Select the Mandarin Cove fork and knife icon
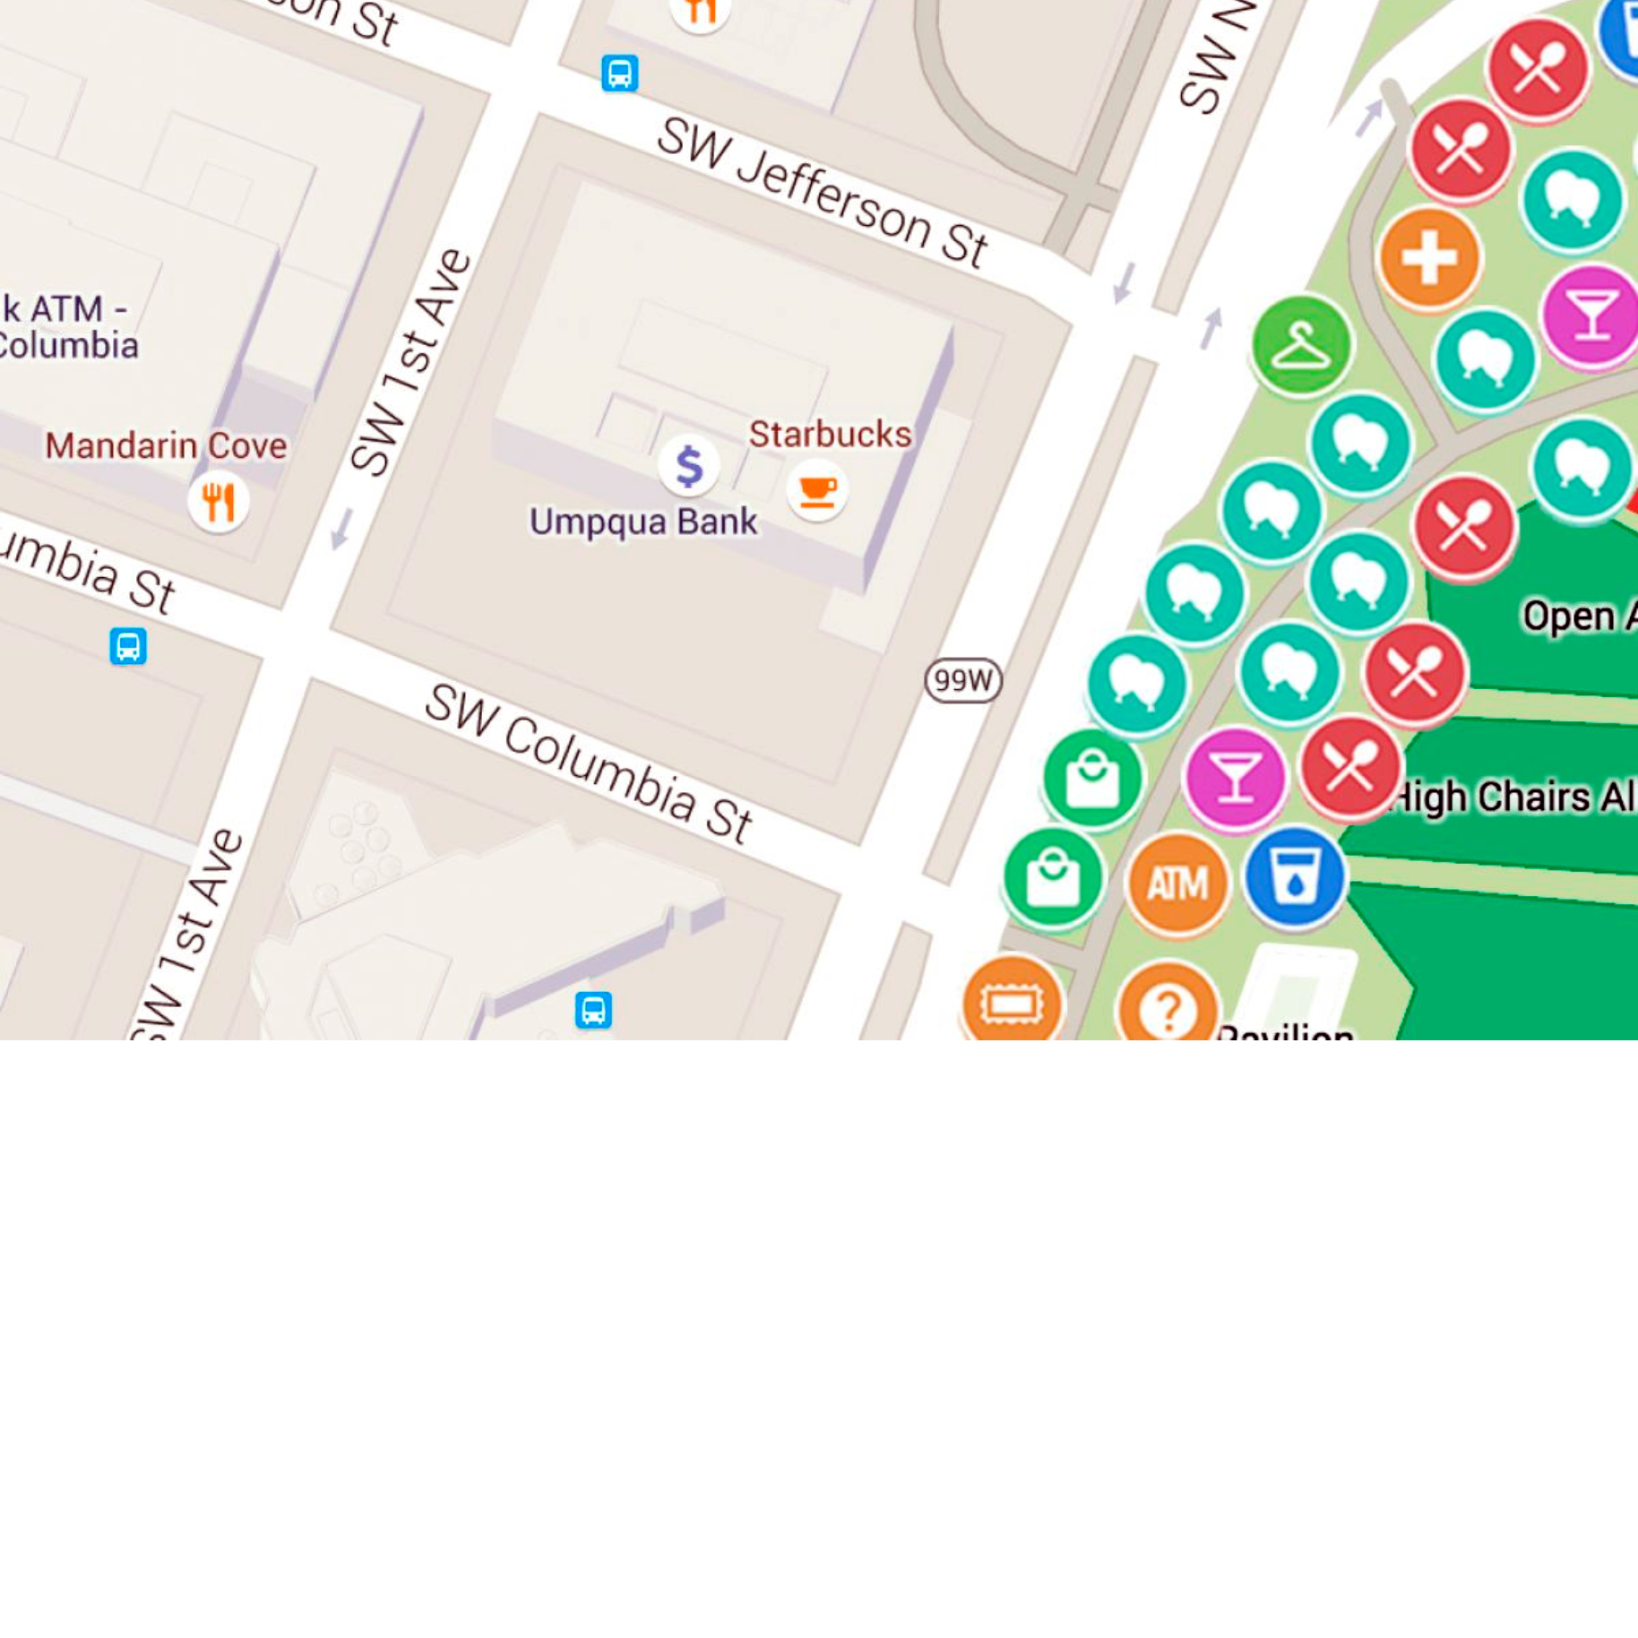 click(218, 502)
